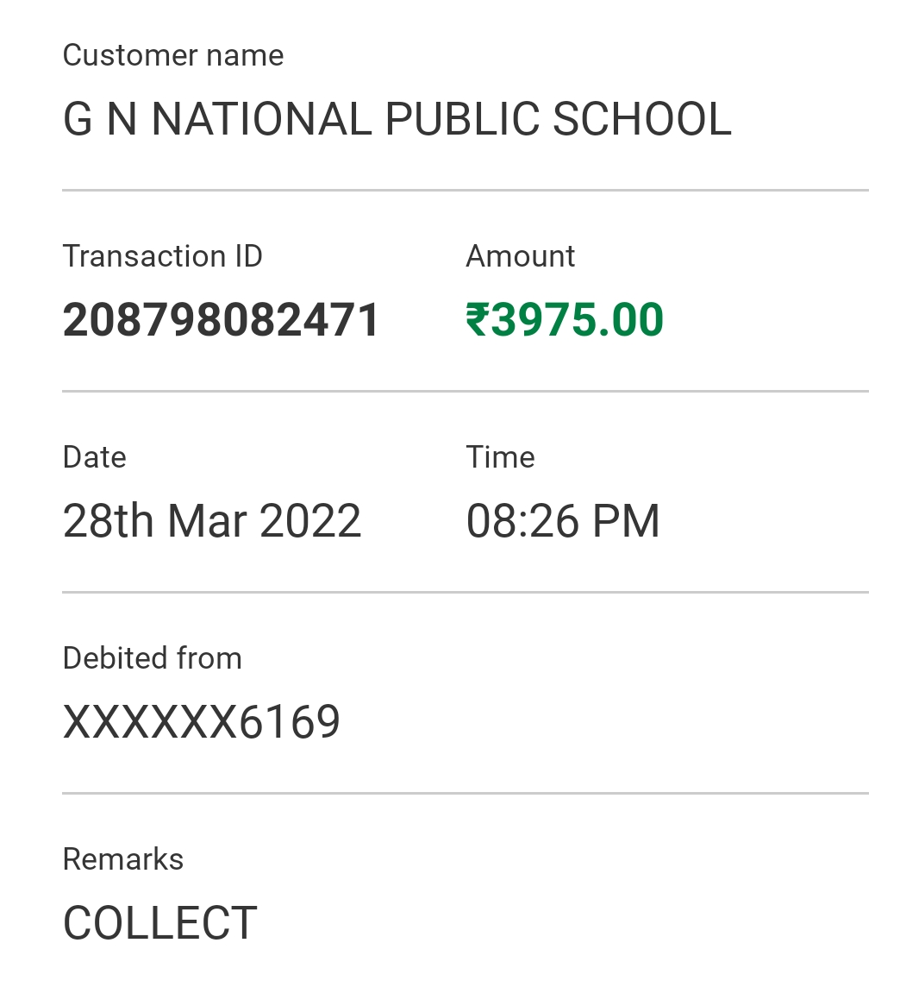Tap the date 28th Mar 2022
This screenshot has width=900, height=987.
tap(213, 521)
